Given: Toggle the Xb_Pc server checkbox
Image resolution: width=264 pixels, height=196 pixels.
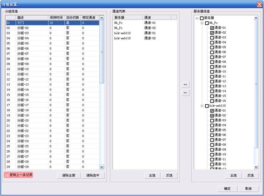Looking at the screenshot, I should tap(207, 23).
